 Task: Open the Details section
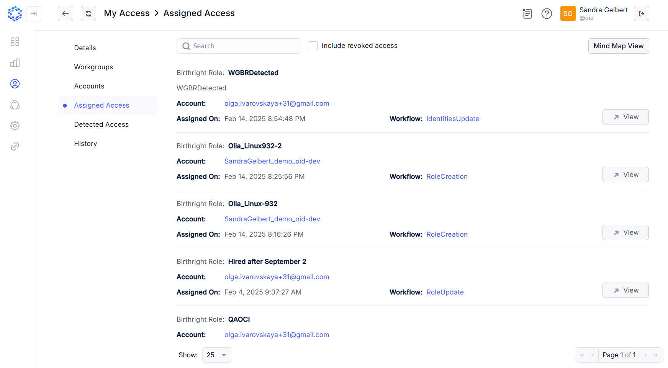[x=85, y=48]
